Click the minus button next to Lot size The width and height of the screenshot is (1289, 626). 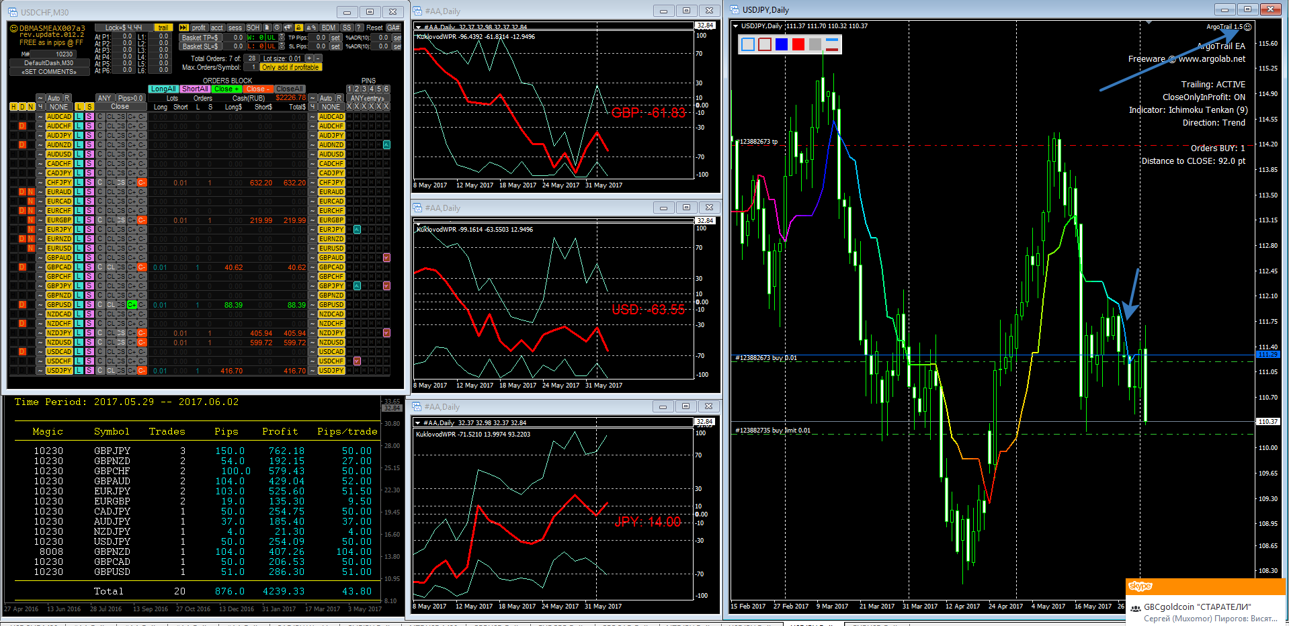click(x=318, y=58)
